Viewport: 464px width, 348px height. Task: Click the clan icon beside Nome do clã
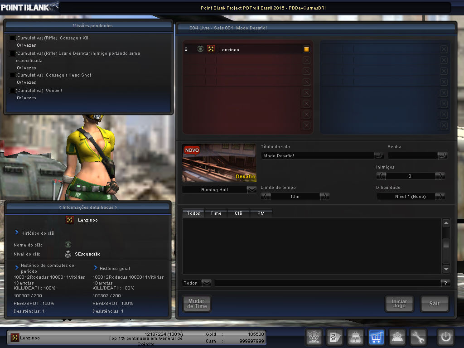click(68, 244)
